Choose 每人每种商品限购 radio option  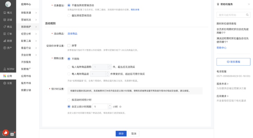click(x=69, y=67)
